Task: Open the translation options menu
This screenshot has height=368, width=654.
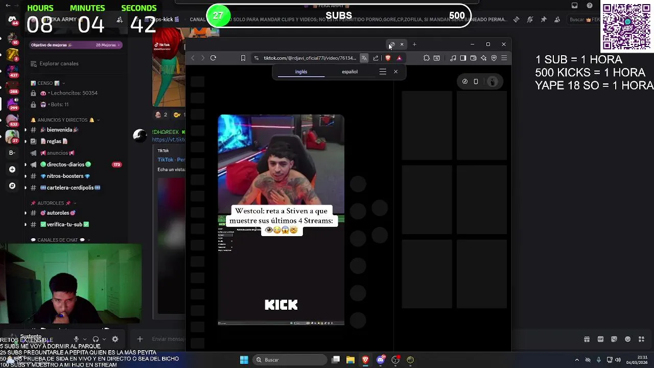Action: coord(383,72)
